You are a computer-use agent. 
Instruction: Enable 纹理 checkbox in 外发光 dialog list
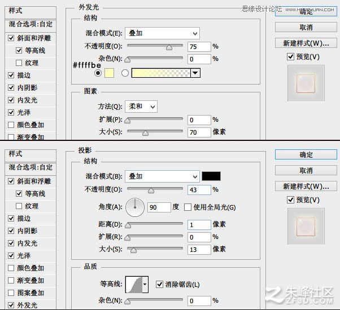click(x=19, y=63)
